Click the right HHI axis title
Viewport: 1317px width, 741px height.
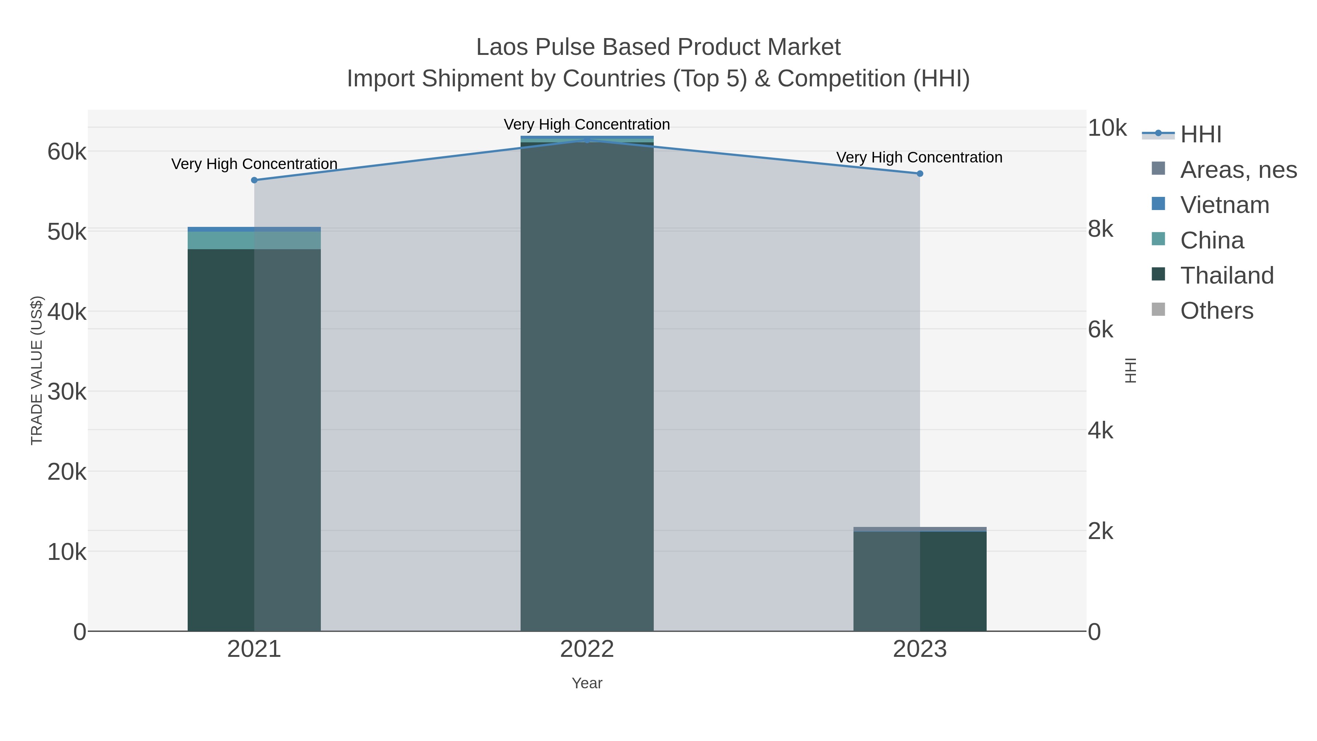coord(1131,370)
